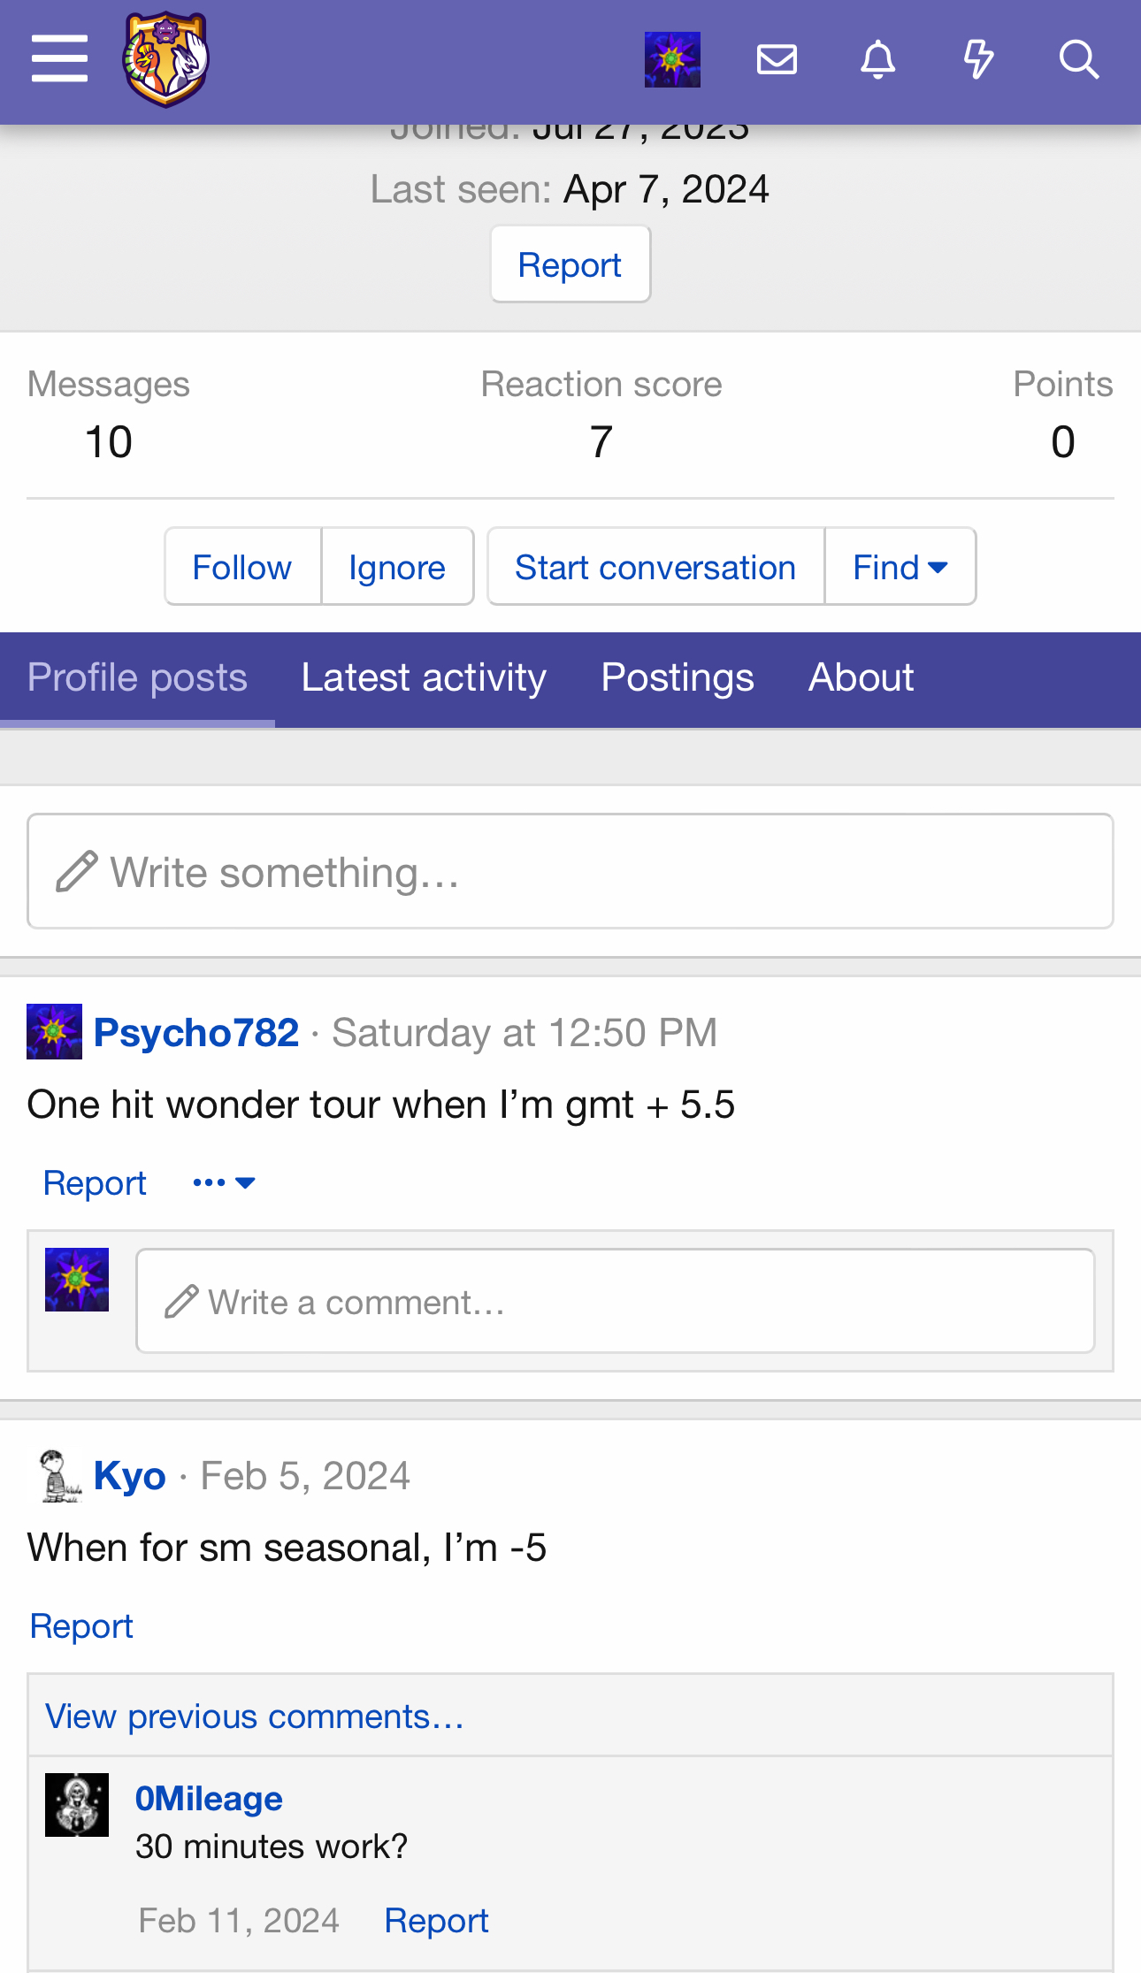The width and height of the screenshot is (1141, 1973).
Task: Expand View previous comments
Action: coord(255,1716)
